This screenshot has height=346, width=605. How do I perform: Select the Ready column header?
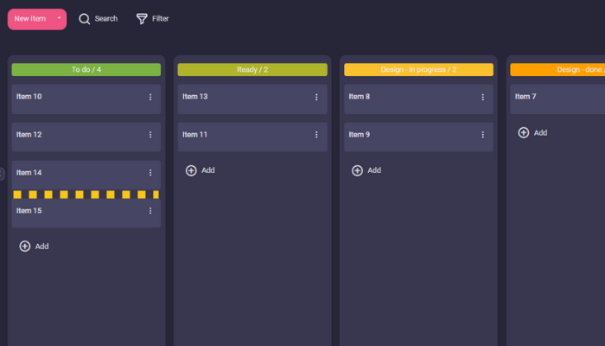tap(252, 69)
